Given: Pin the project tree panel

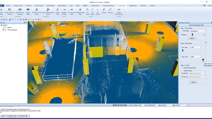Looking at the screenshot, I should tap(24, 22).
